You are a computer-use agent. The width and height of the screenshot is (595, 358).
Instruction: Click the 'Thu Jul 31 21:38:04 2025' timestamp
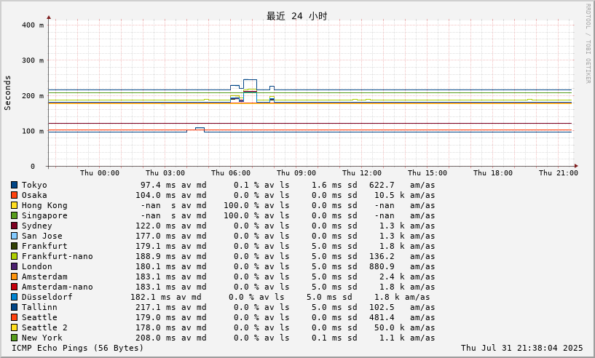tap(521, 348)
